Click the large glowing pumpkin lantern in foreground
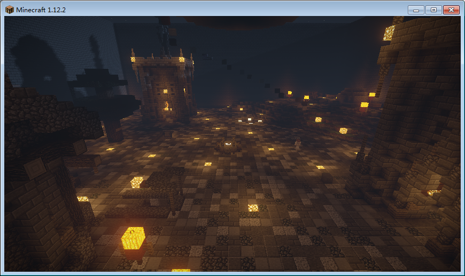The image size is (465, 276). 133,238
